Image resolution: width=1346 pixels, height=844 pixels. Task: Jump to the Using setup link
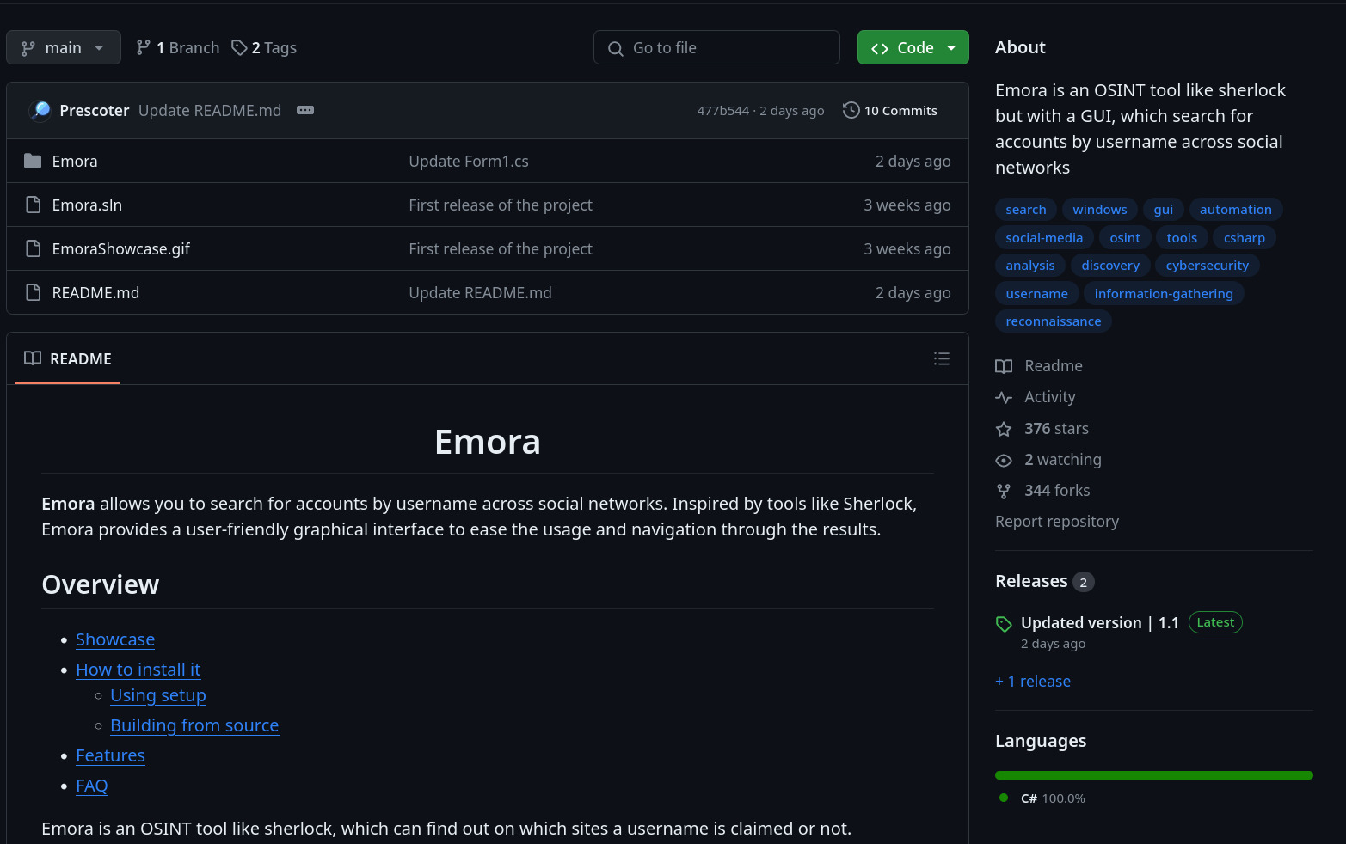(158, 695)
